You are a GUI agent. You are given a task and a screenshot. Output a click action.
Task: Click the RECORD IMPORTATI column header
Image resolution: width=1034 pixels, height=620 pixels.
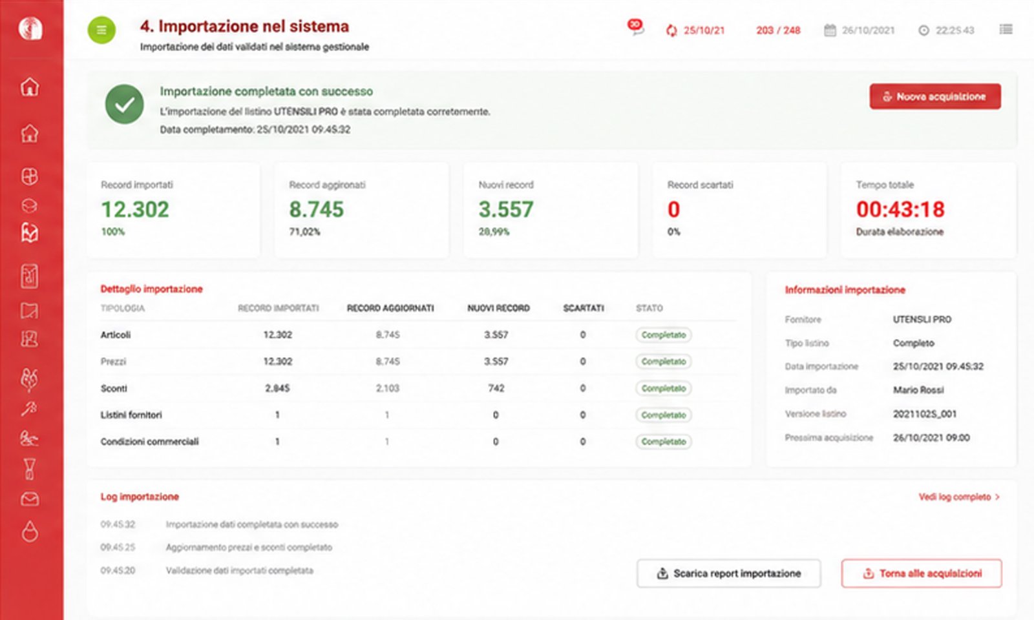[x=279, y=308]
